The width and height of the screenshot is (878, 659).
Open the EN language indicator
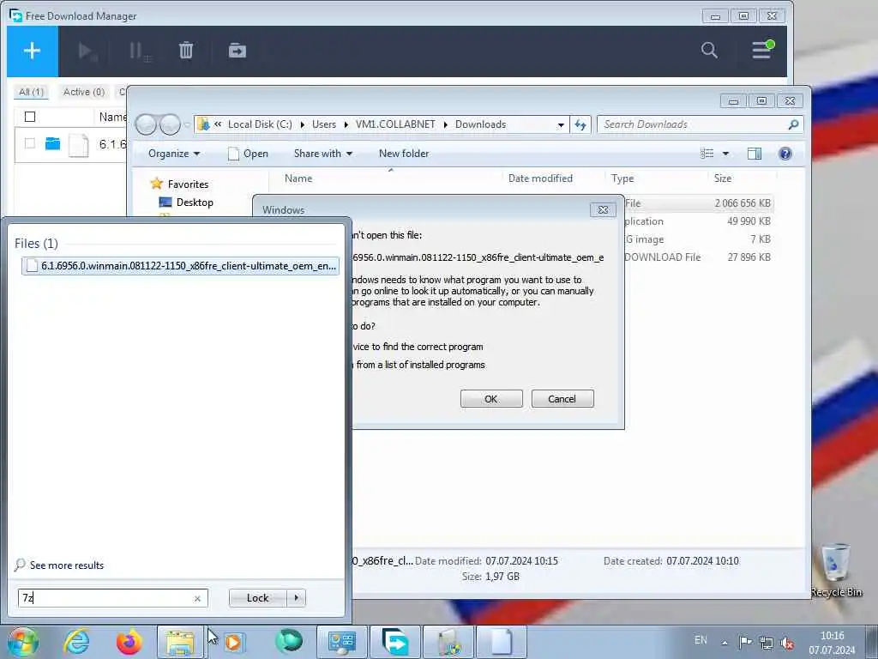[x=701, y=640]
